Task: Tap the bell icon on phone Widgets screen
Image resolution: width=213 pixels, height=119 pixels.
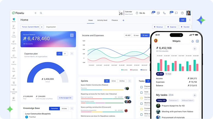Action: (192, 41)
